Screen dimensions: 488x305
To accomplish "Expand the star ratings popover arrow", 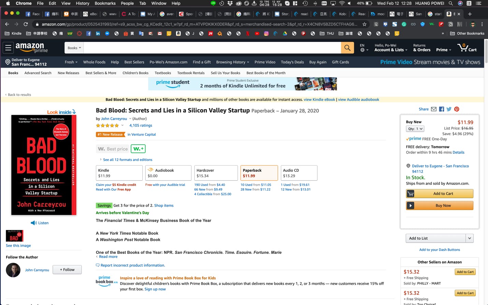I will point(123,126).
